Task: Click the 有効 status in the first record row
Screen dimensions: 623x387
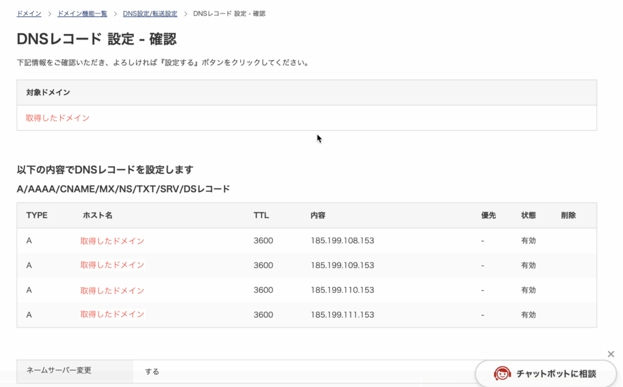Action: [528, 241]
